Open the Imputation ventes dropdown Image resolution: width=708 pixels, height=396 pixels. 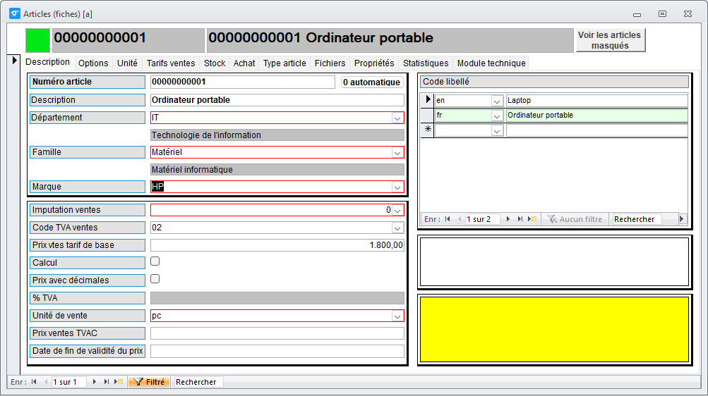click(x=397, y=211)
